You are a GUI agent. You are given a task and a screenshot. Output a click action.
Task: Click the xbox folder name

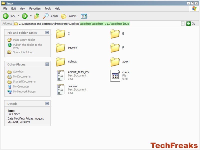pos(125,61)
